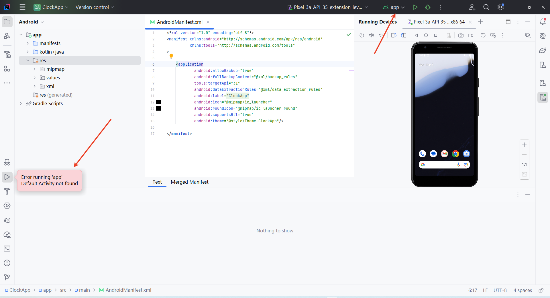Click the emulator Volume Down icon
This screenshot has width=550, height=298.
point(381,35)
